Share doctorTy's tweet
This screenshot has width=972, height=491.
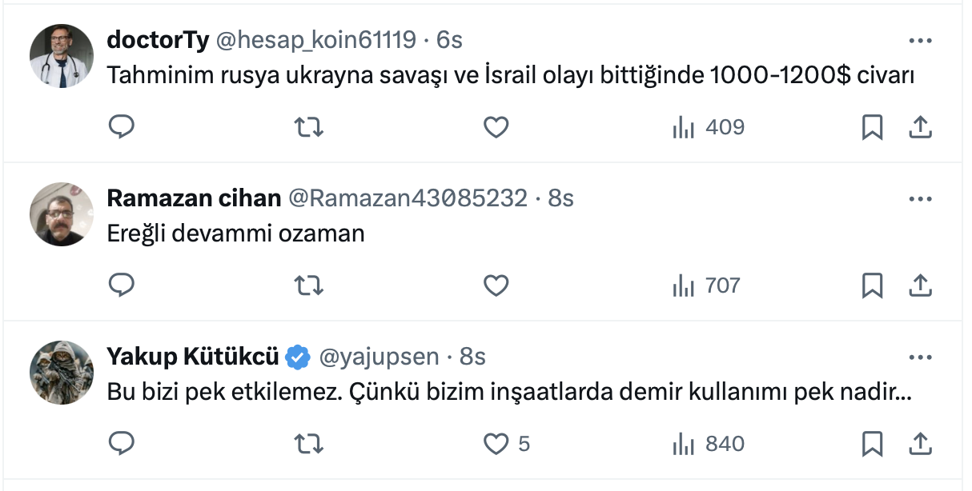pyautogui.click(x=921, y=126)
